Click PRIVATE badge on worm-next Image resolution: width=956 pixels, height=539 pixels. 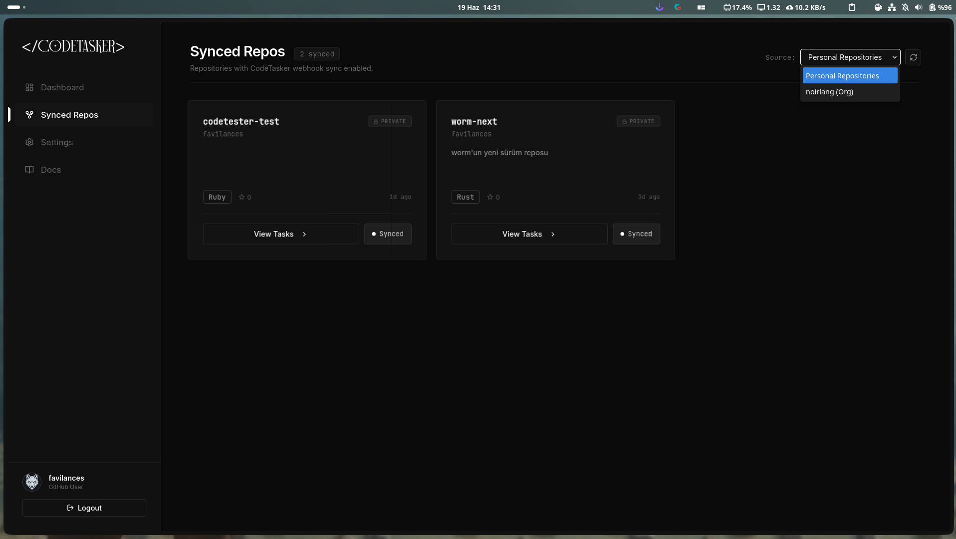pyautogui.click(x=638, y=121)
